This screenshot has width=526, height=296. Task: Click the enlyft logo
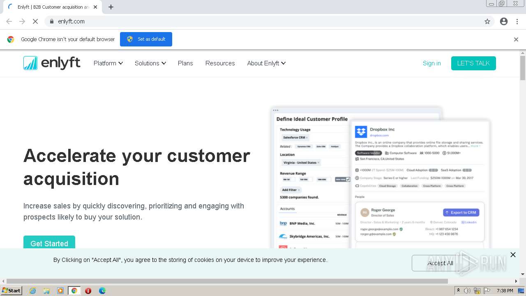(52, 63)
